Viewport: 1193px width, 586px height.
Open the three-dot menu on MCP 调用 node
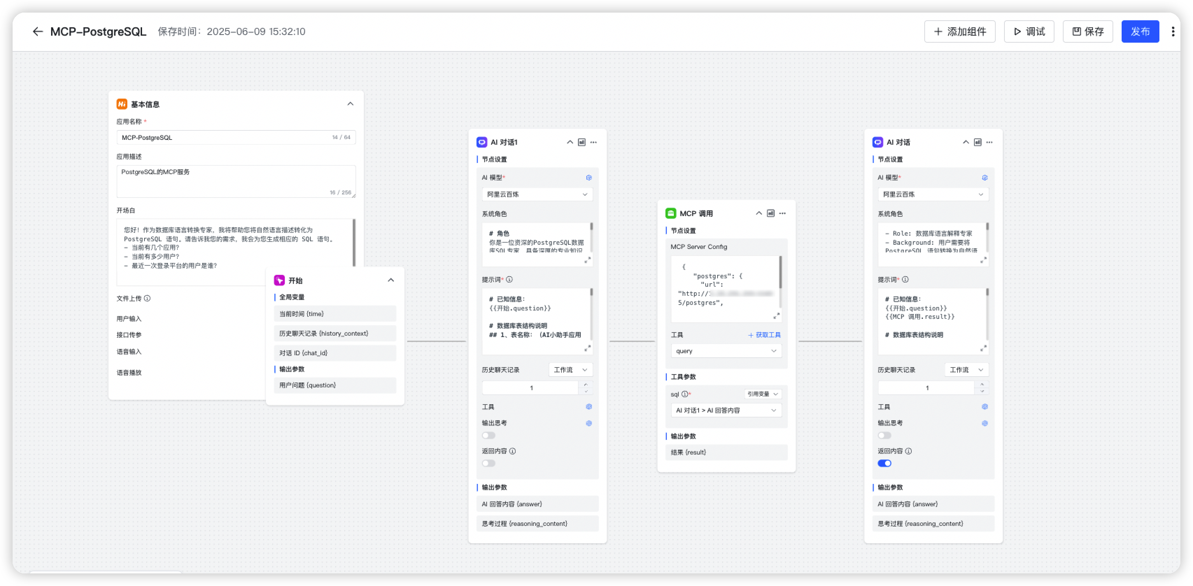tap(782, 213)
